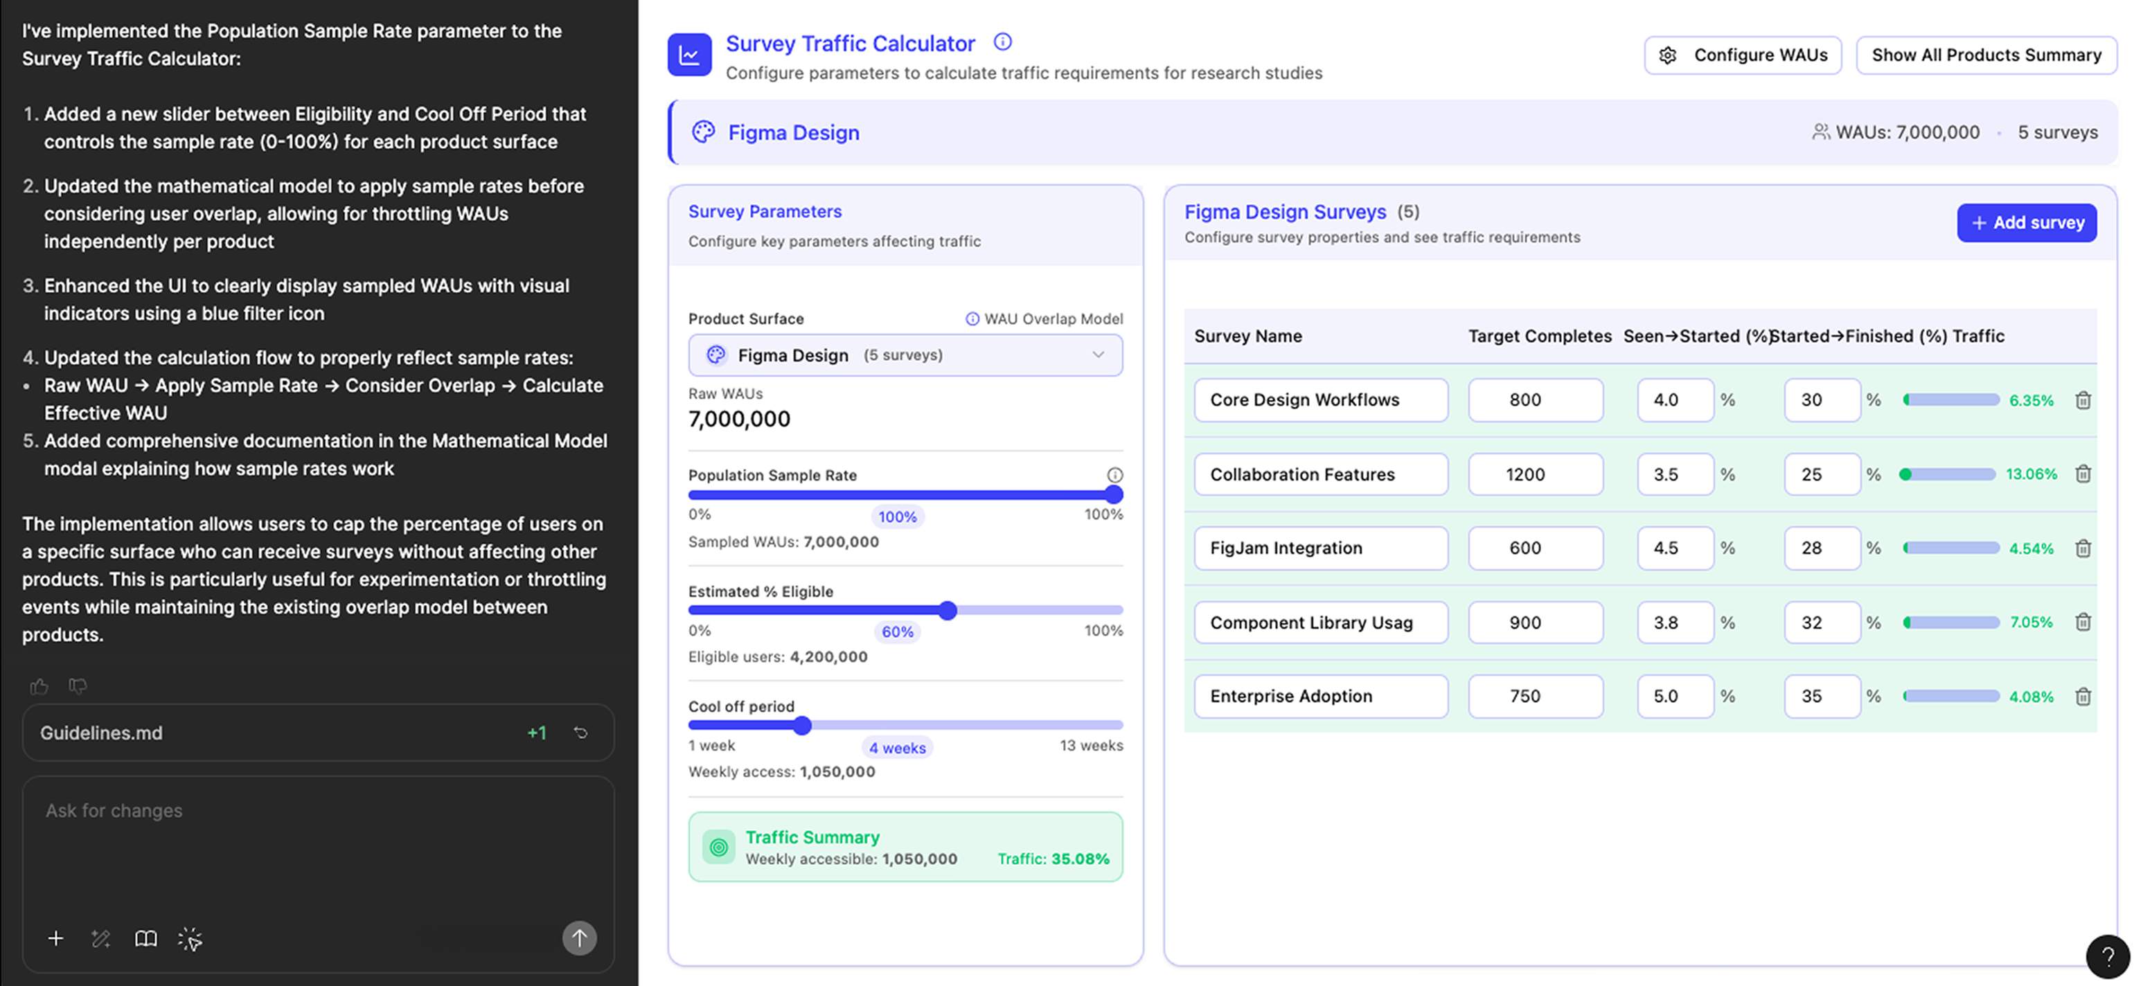
Task: Click the Traffic: 35.08% summary value
Action: 1053,859
